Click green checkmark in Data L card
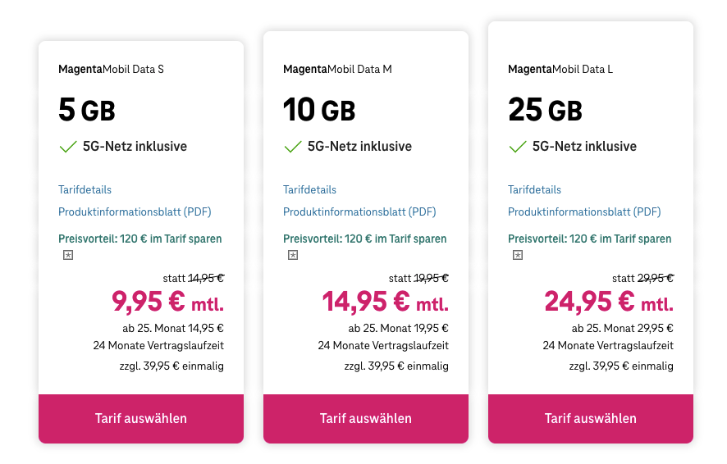The width and height of the screenshot is (727, 464). coord(518,147)
